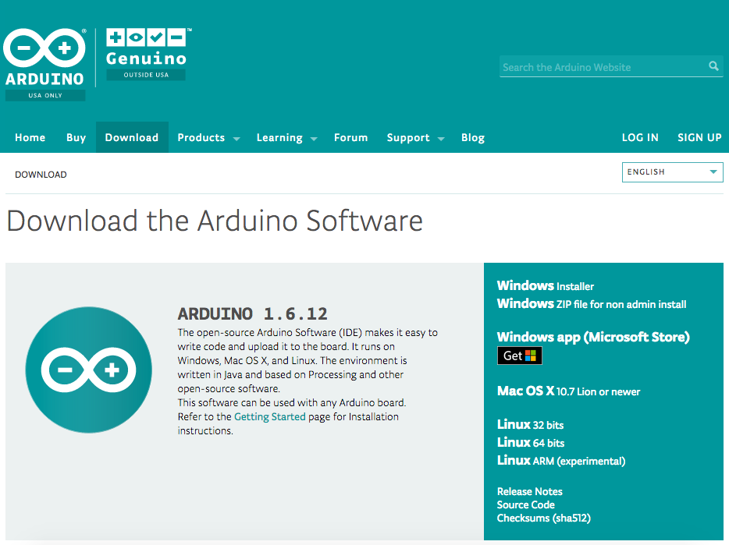Click the Arduino infinity logo in header
729x545 pixels.
tap(44, 64)
